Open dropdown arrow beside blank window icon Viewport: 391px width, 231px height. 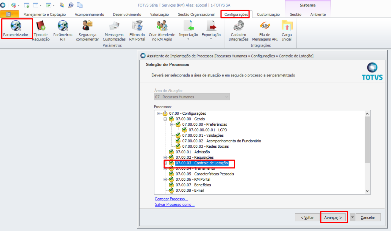click(41, 5)
